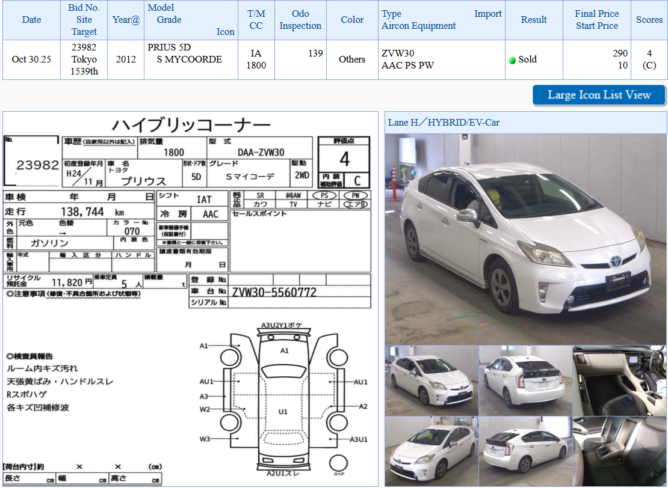Viewport: 668px width, 488px height.
Task: Select bottom-left thumbnail of Prius front view
Action: [x=431, y=451]
